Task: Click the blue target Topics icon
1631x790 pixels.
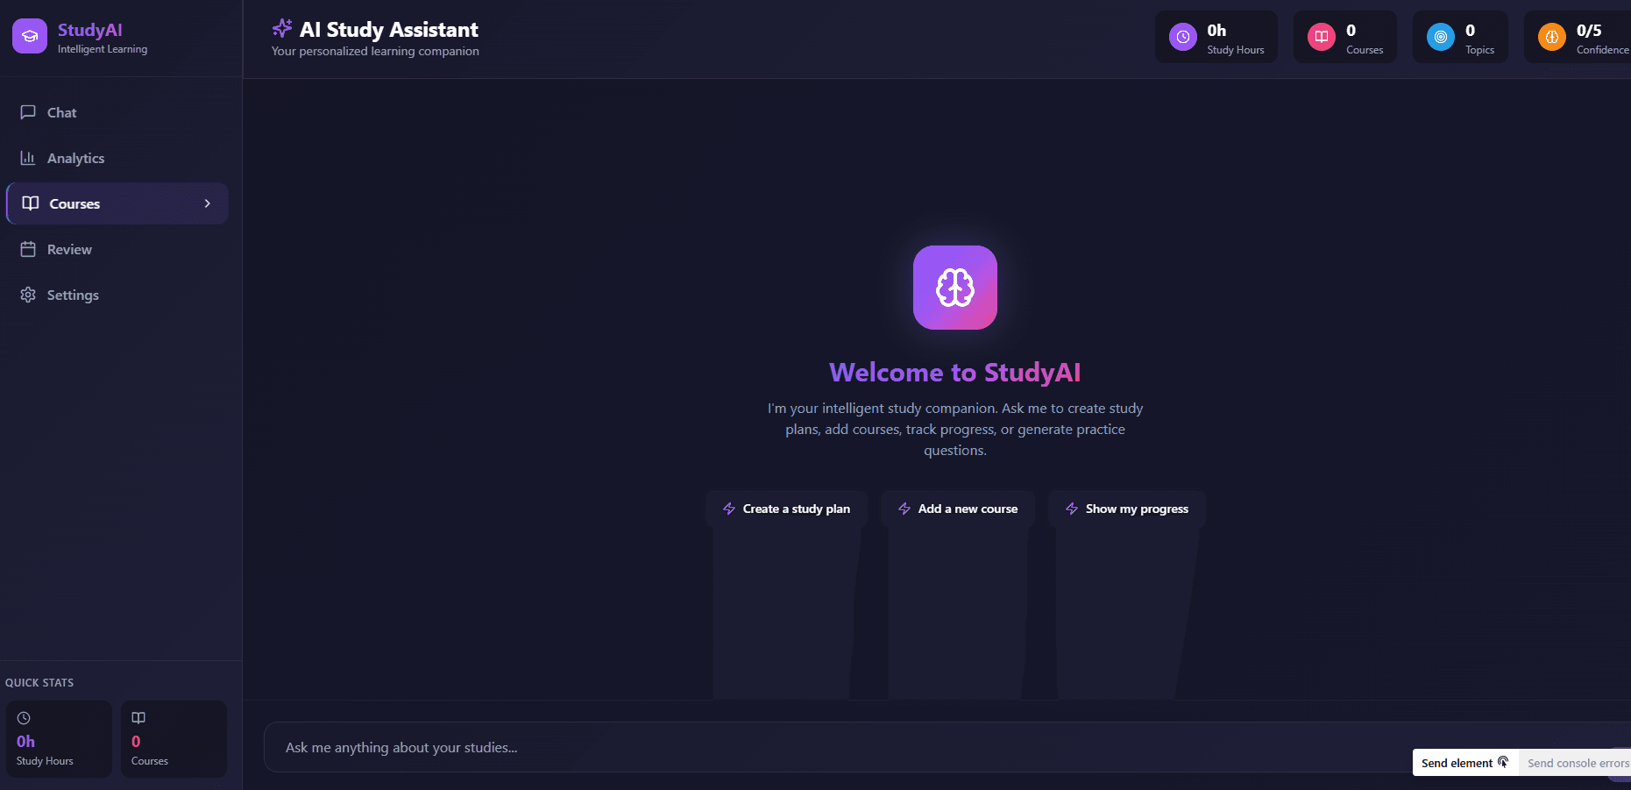Action: (1440, 37)
